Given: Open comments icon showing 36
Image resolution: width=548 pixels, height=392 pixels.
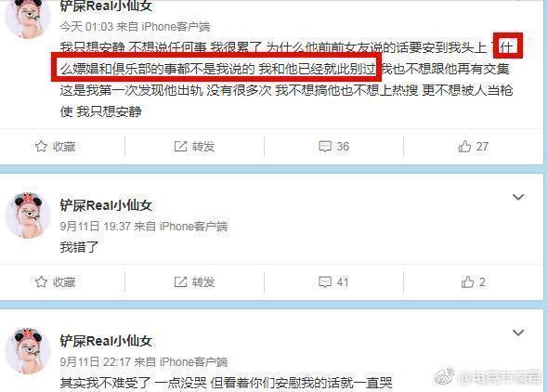Looking at the screenshot, I should 325,147.
